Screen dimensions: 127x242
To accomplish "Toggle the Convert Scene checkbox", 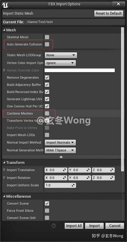I will (x=47, y=203).
